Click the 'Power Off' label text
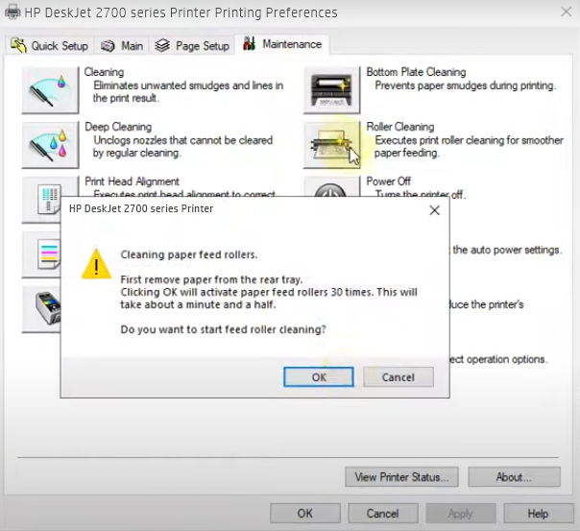The image size is (580, 531). click(x=388, y=181)
